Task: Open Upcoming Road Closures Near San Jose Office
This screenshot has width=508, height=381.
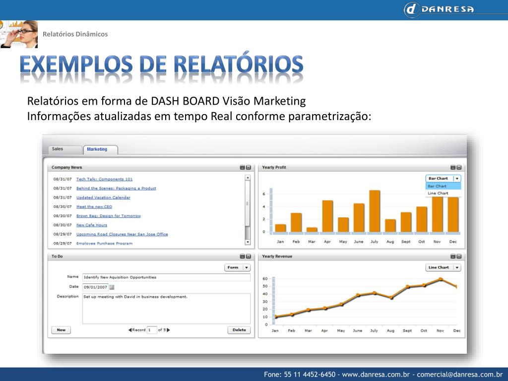Action: pyautogui.click(x=122, y=234)
